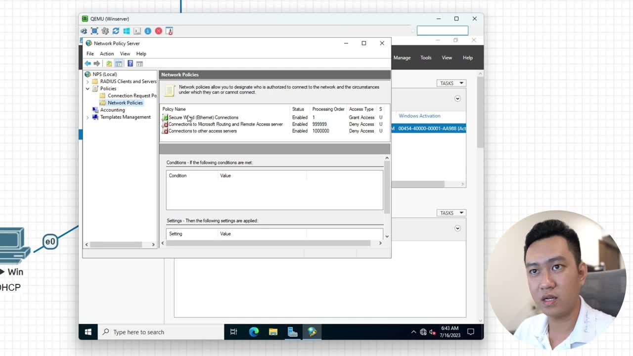Click the red stop icon in QEMU toolbar
The image size is (633, 356).
click(158, 31)
